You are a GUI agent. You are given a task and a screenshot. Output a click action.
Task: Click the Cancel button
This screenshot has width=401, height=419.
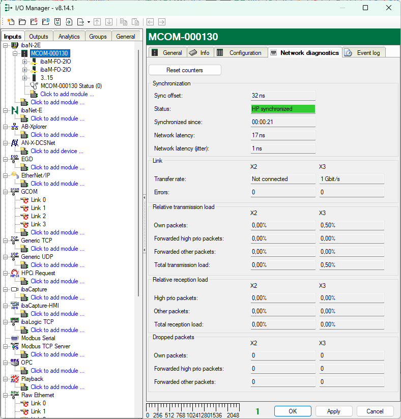tap(375, 411)
